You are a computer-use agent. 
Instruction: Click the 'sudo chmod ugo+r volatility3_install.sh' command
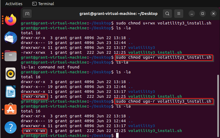click(x=164, y=57)
